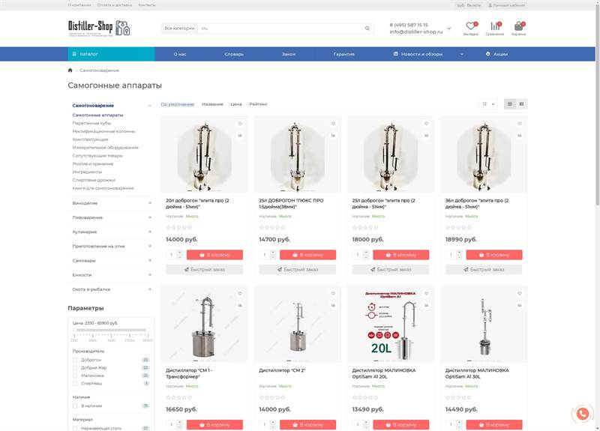Open the Закладки favorites heart icon
Screen dimensions: 600x431
coord(470,26)
